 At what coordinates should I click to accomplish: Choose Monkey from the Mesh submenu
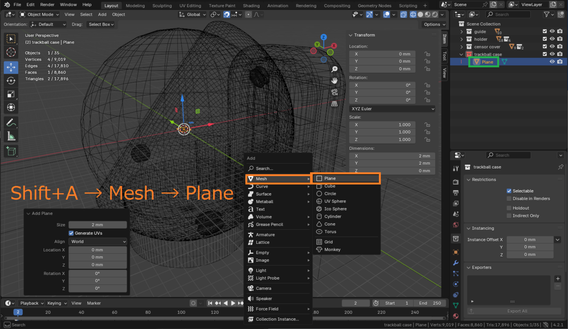(x=346, y=249)
